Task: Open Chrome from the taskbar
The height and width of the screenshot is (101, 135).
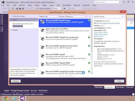Action: point(6,98)
